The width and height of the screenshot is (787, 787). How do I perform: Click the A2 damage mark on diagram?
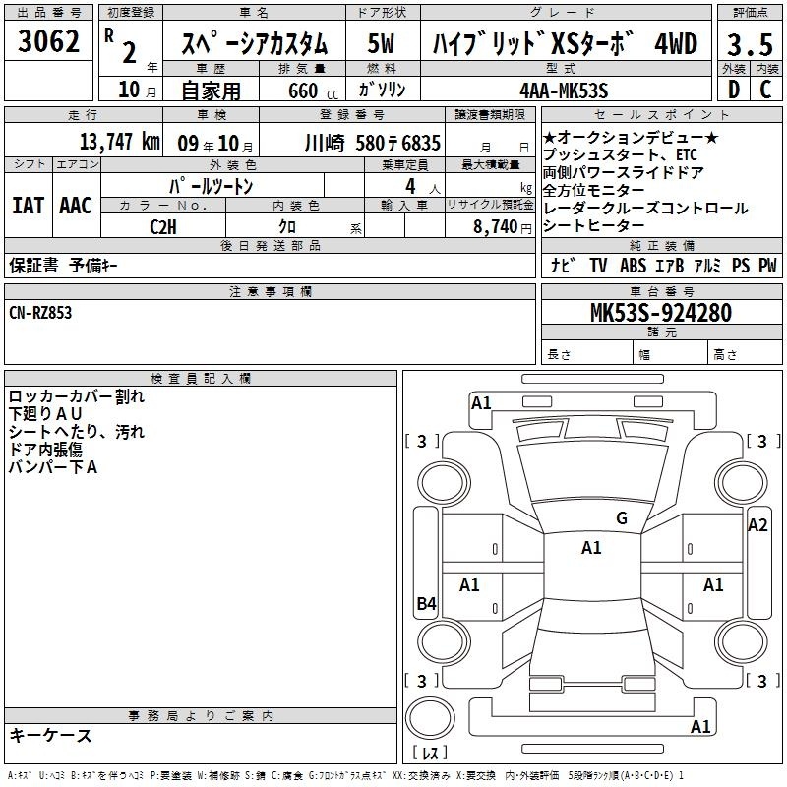(757, 524)
